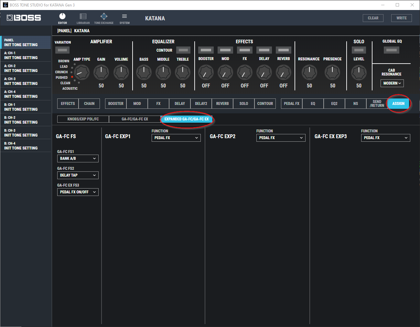Image resolution: width=420 pixels, height=327 pixels.
Task: Click the WRITE button
Action: point(402,18)
